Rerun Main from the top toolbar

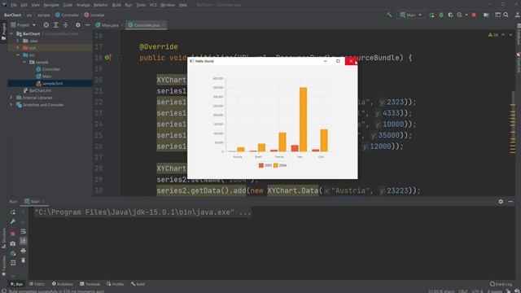click(431, 15)
